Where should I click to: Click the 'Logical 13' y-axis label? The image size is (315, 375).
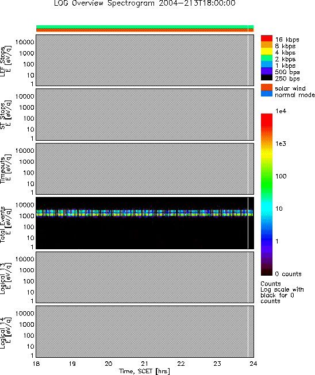pyautogui.click(x=3, y=279)
